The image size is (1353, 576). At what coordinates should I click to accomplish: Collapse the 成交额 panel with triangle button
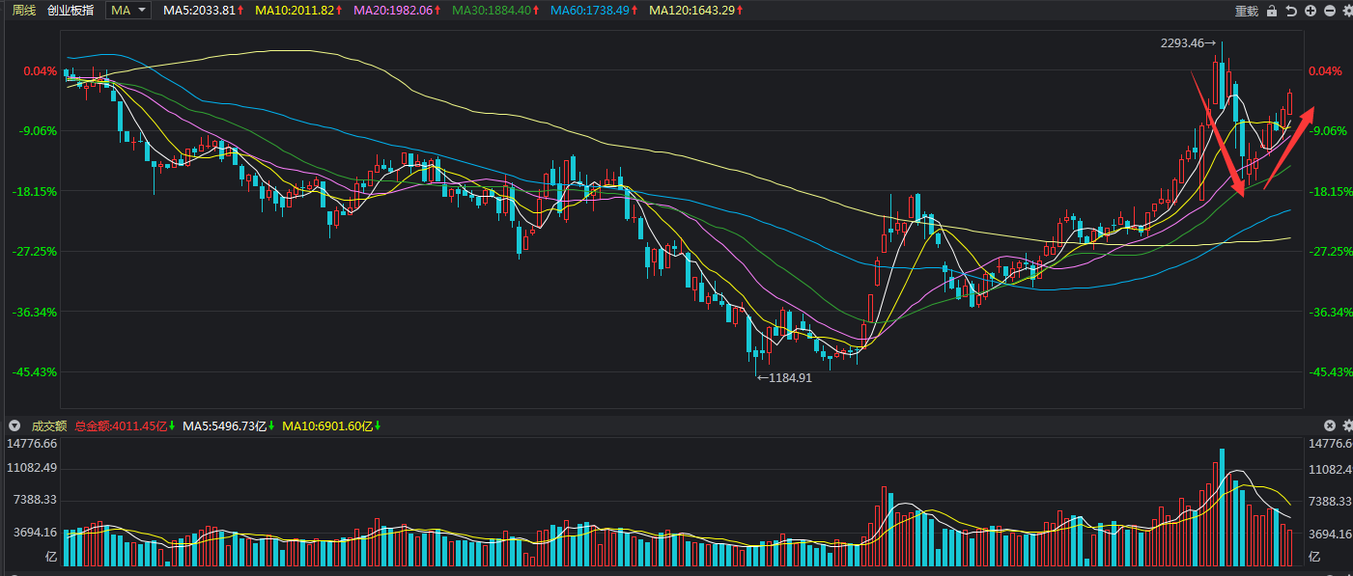pyautogui.click(x=14, y=425)
